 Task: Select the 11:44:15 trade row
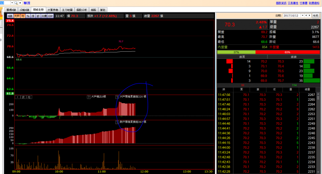pyautogui.click(x=267, y=143)
